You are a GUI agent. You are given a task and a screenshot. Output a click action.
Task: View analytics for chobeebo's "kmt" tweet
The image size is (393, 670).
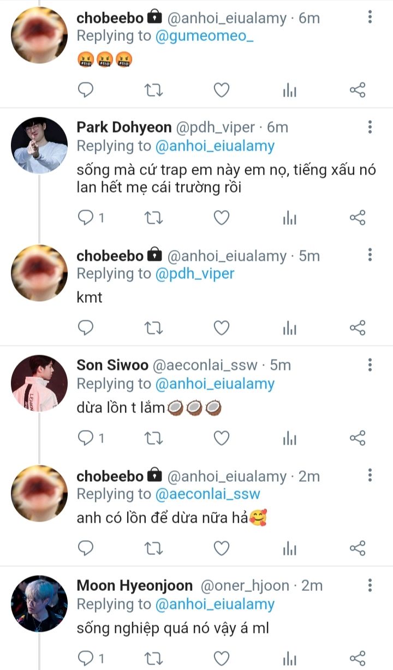[x=289, y=328]
